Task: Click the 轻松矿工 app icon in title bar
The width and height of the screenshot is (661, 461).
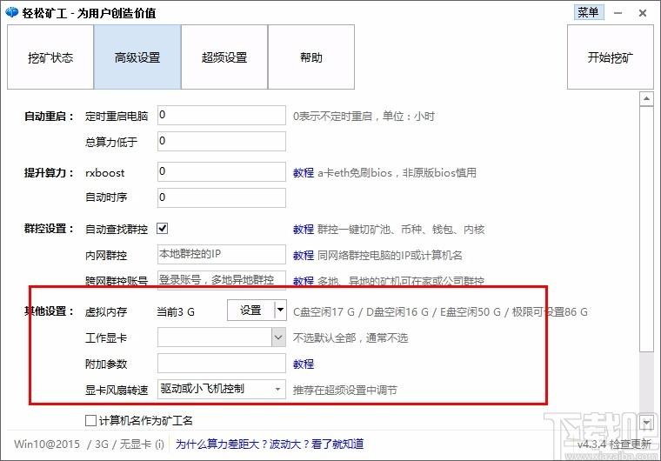Action: point(12,12)
